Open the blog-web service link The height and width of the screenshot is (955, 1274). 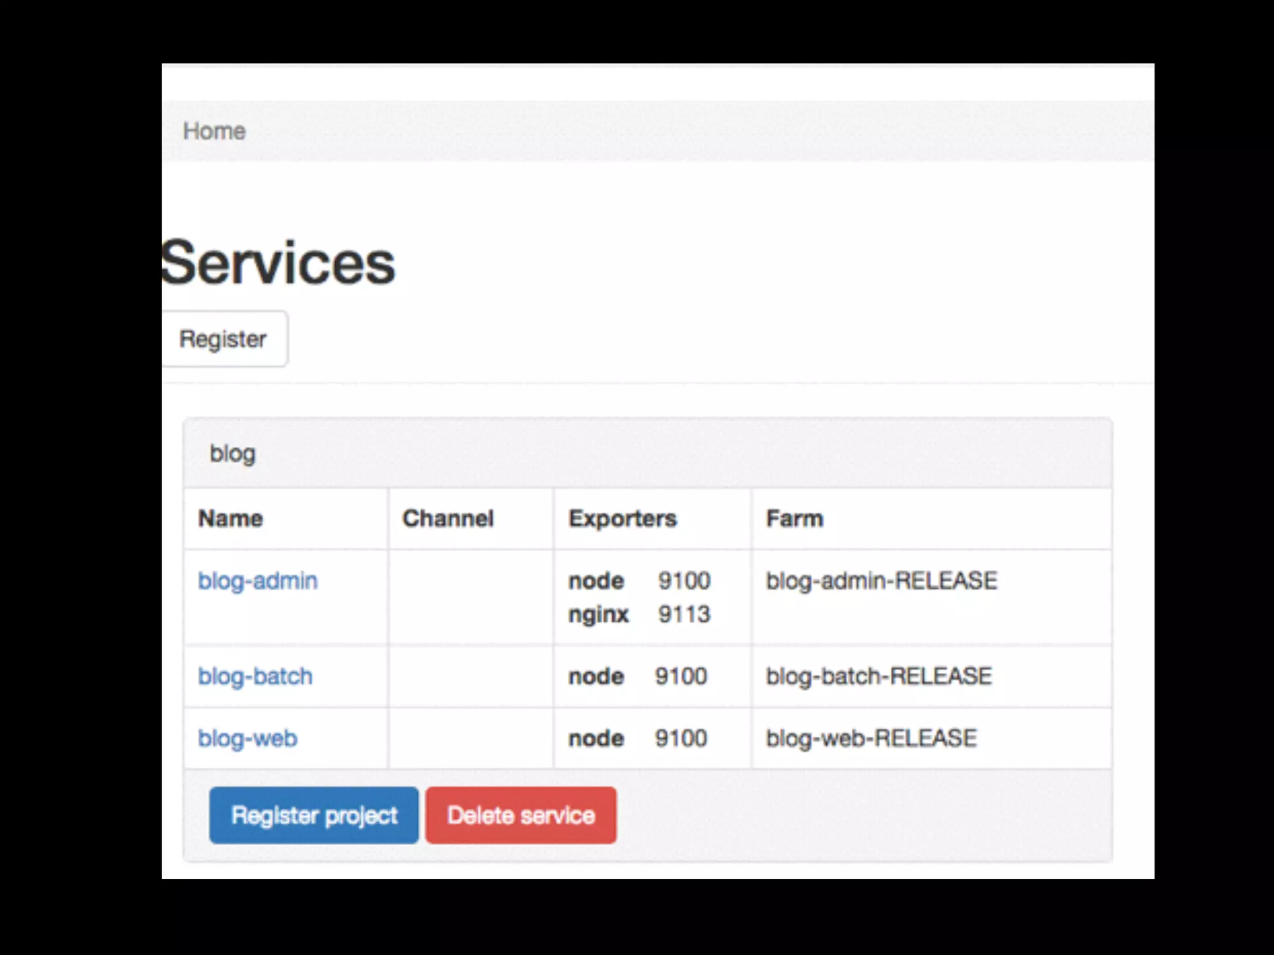click(x=248, y=738)
